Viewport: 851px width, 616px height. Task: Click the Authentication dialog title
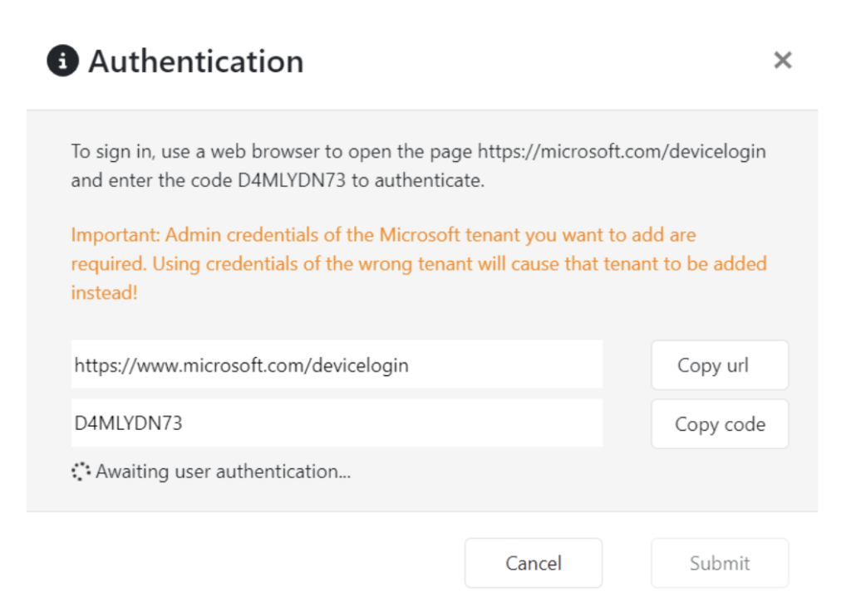pyautogui.click(x=196, y=61)
